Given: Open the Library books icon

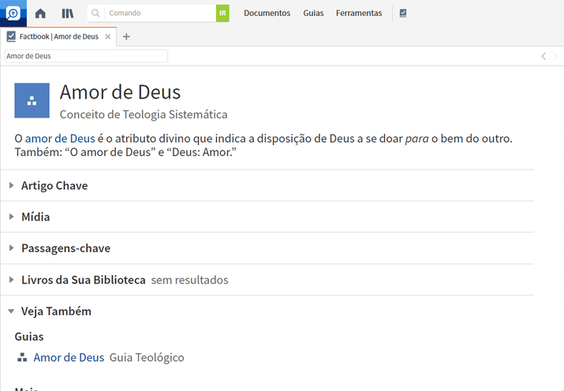Looking at the screenshot, I should (x=68, y=13).
